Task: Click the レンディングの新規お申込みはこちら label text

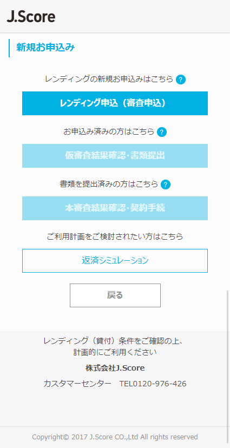Action: click(109, 79)
